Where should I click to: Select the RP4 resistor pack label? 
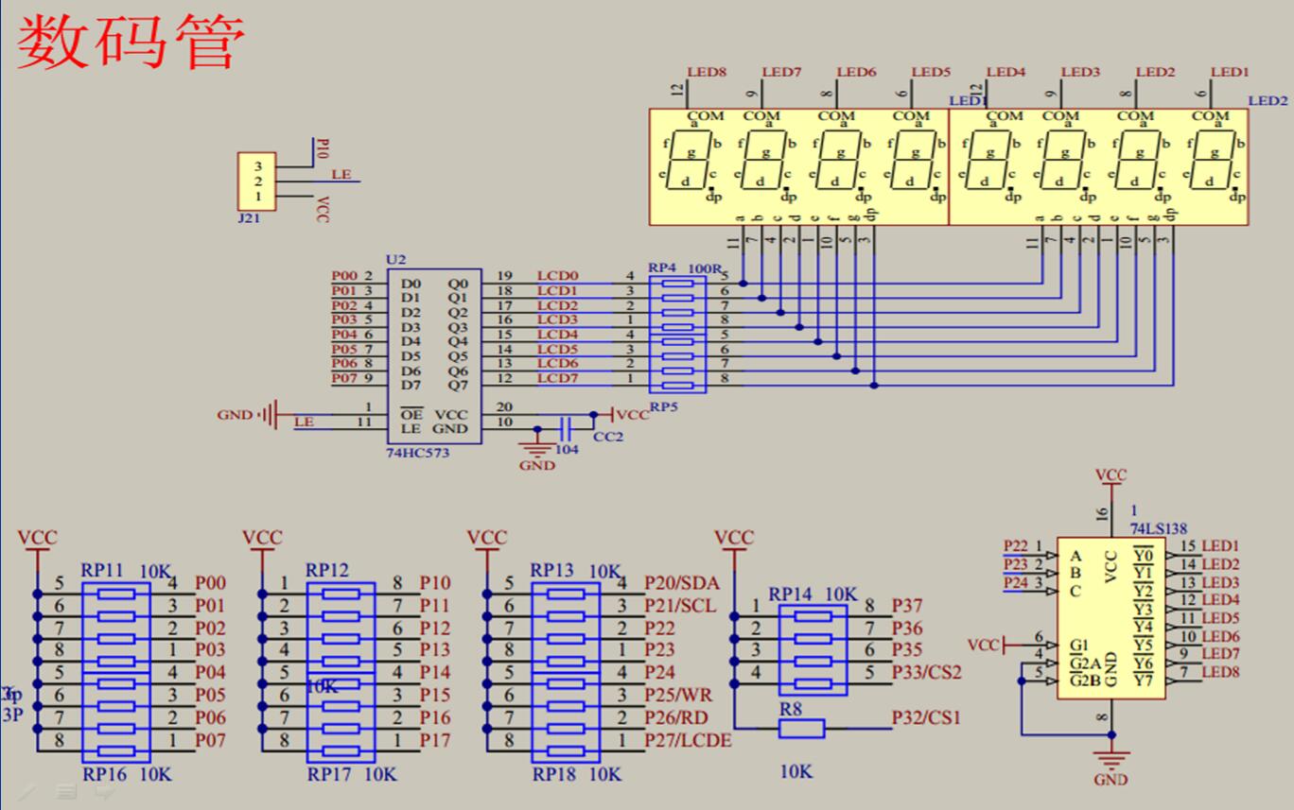(662, 267)
